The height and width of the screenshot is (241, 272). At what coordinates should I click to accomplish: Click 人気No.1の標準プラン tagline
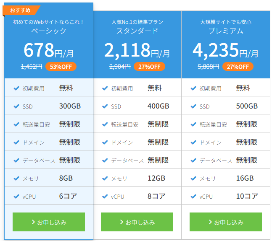(137, 22)
